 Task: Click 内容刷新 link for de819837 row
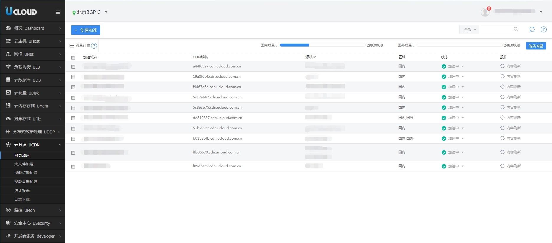pyautogui.click(x=514, y=118)
